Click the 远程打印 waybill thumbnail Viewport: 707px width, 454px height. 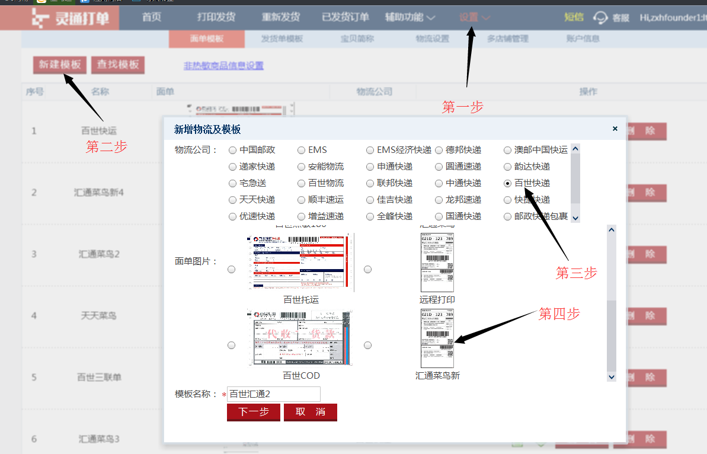pyautogui.click(x=437, y=262)
